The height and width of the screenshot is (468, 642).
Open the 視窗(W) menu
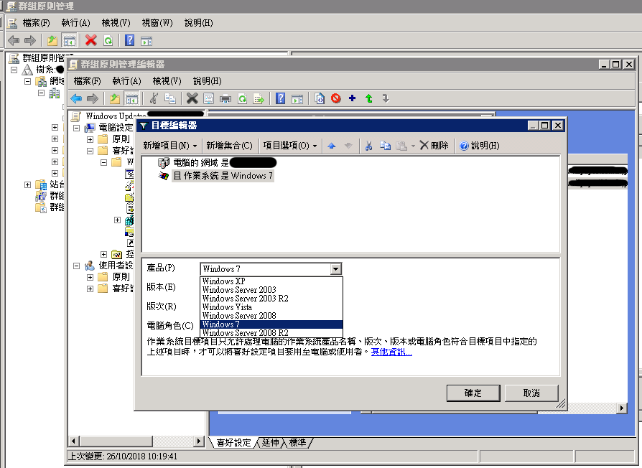point(157,23)
